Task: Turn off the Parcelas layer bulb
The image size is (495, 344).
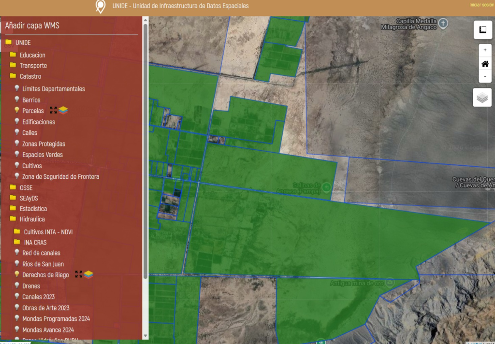Action: [x=17, y=111]
